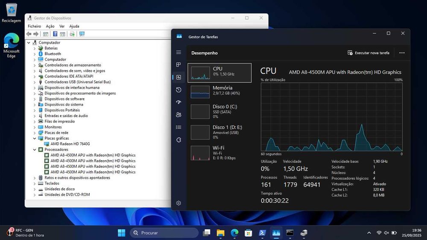Open Services page in Task Manager sidebar

[x=178, y=140]
